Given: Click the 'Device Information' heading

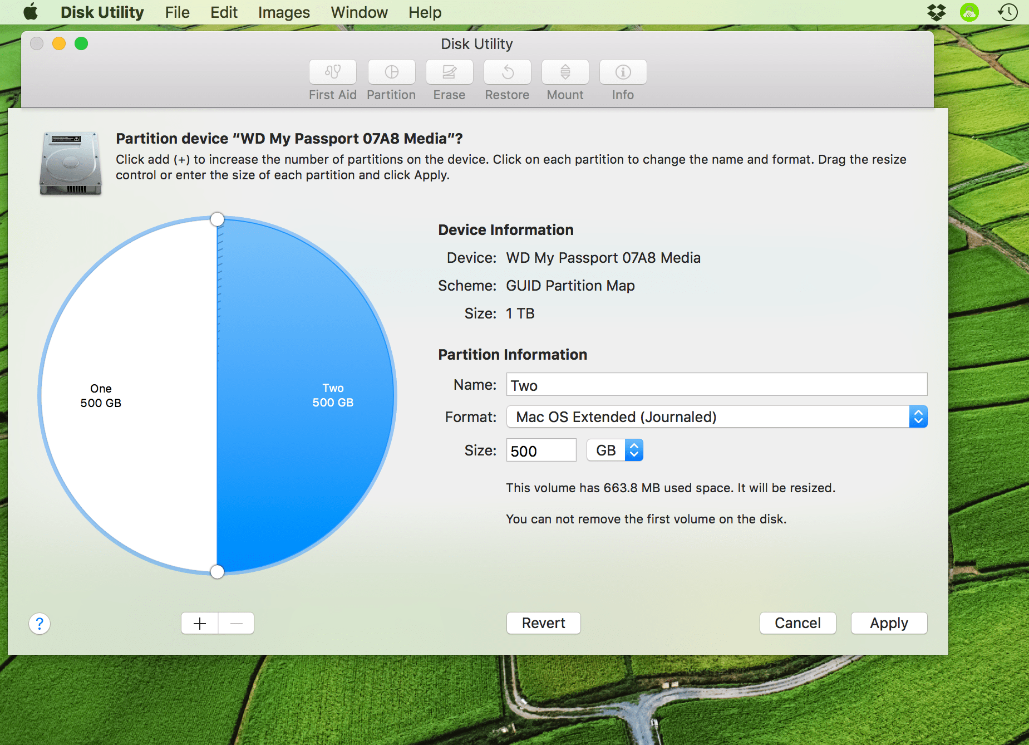Looking at the screenshot, I should pos(506,230).
